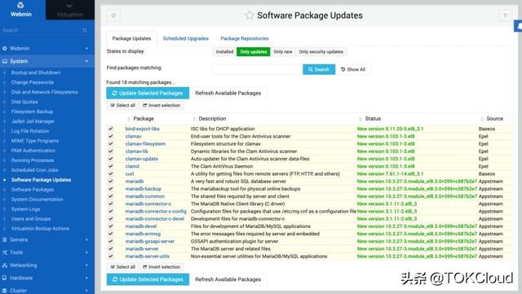522x294 pixels.
Task: Uncheck the curl package checkbox
Action: tap(111, 173)
